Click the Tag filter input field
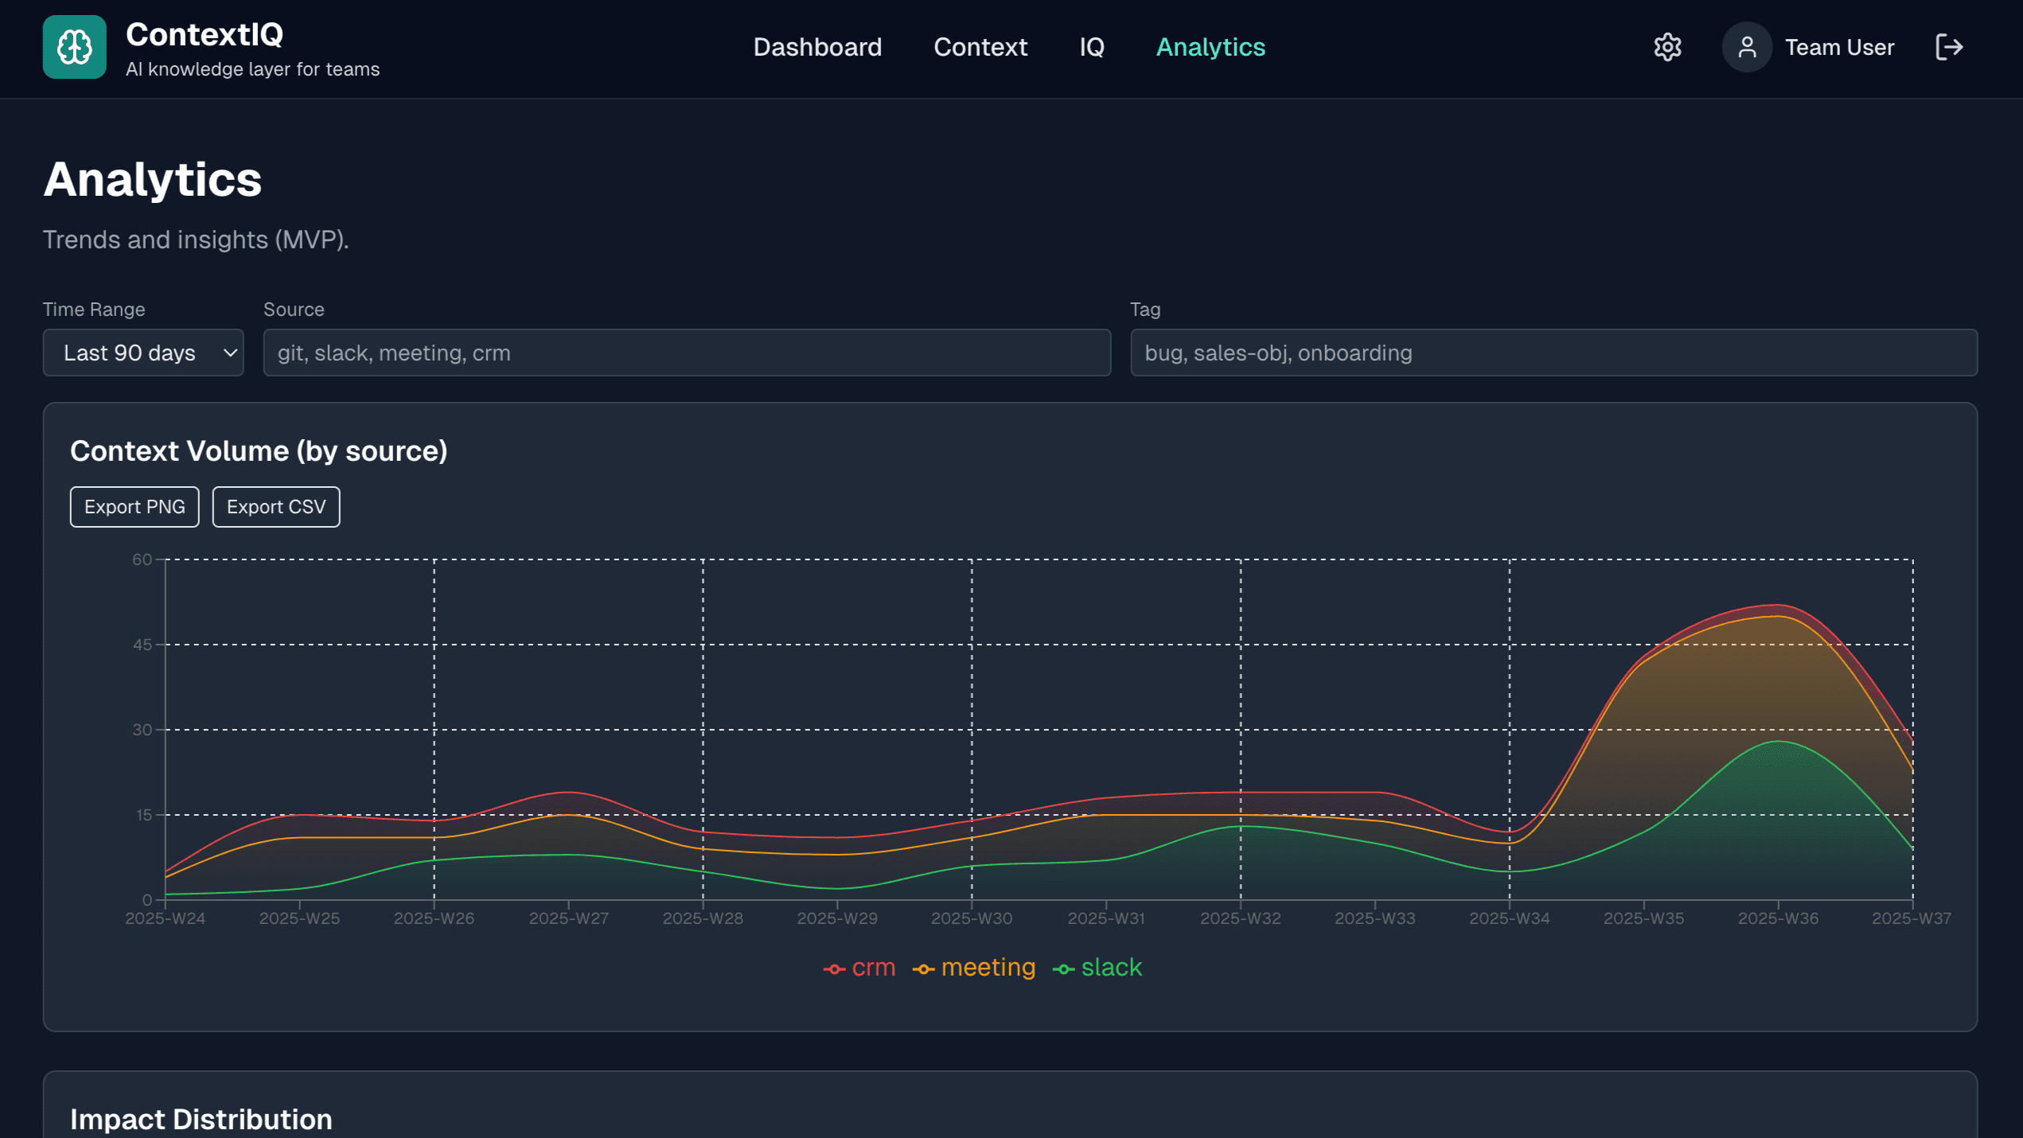Viewport: 2023px width, 1138px height. (1552, 353)
